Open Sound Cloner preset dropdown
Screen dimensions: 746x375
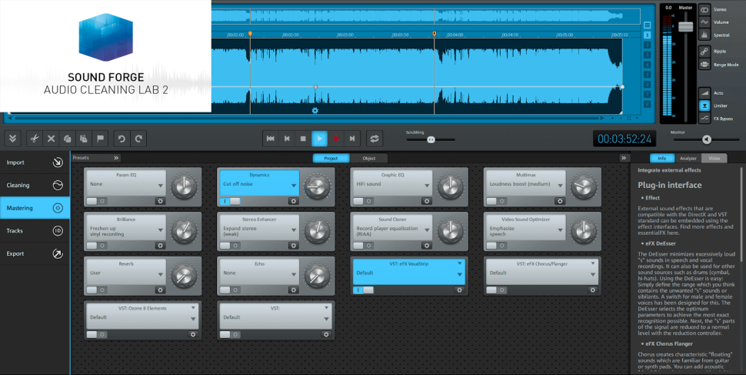tap(427, 230)
